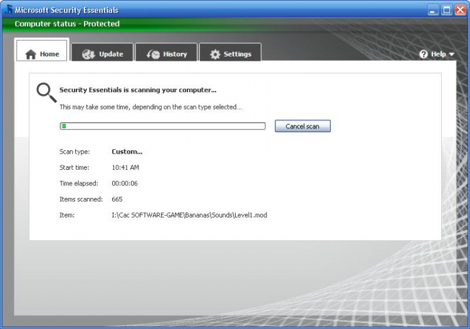470x329 pixels.
Task: Click the 'Start time:' label
Action: pyautogui.click(x=75, y=167)
